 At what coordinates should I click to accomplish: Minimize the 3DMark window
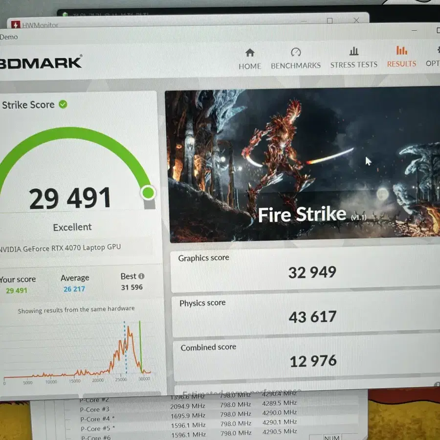tap(415, 30)
